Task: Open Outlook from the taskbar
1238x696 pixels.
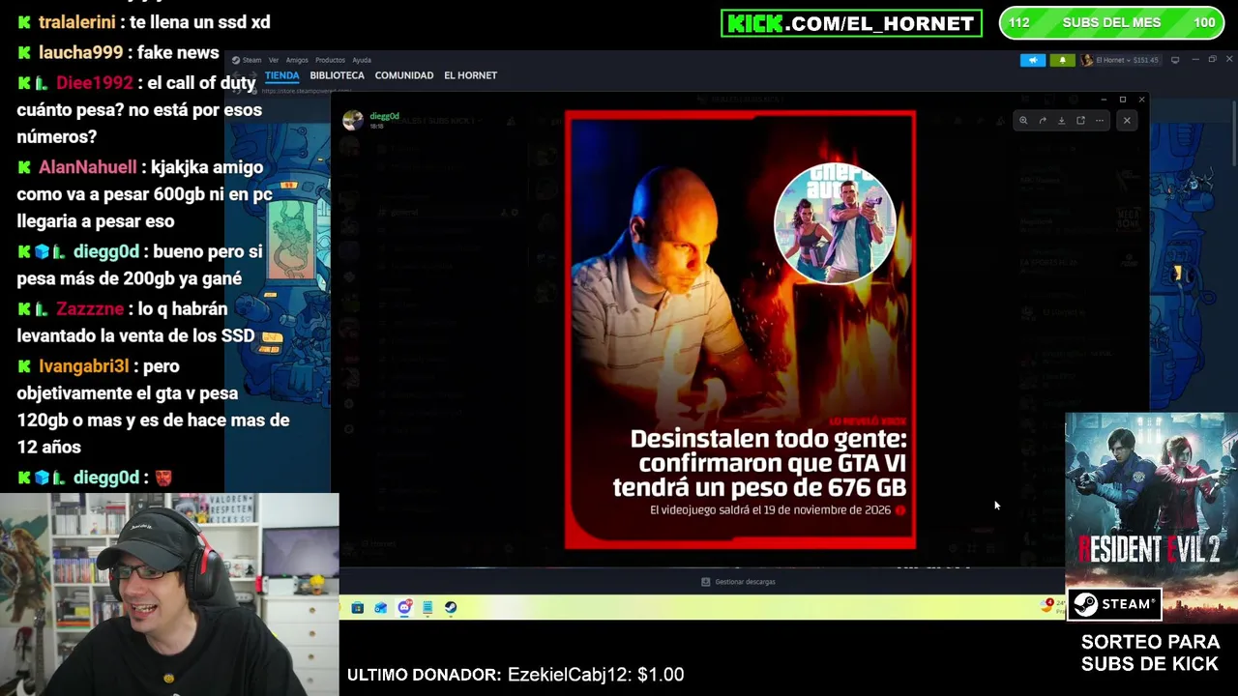Action: pos(380,608)
